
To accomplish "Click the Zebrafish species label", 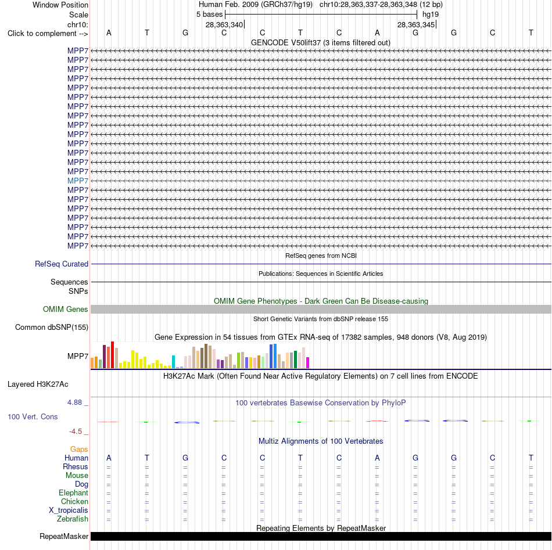I will click(x=73, y=519).
